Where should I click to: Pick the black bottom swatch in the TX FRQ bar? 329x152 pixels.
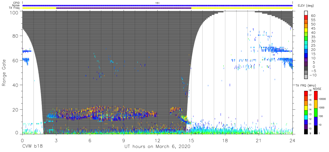(306, 132)
